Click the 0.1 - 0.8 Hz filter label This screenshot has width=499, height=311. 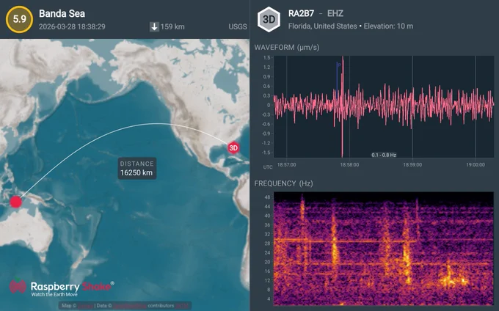click(x=384, y=155)
